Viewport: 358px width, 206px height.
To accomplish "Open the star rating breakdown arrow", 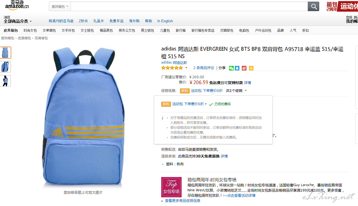I will [186, 68].
